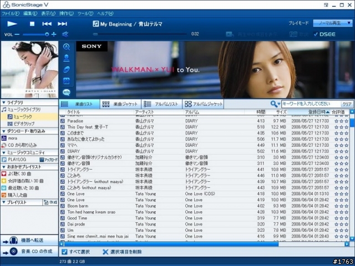
Task: Open search options magnifier dropdown
Action: (275, 104)
